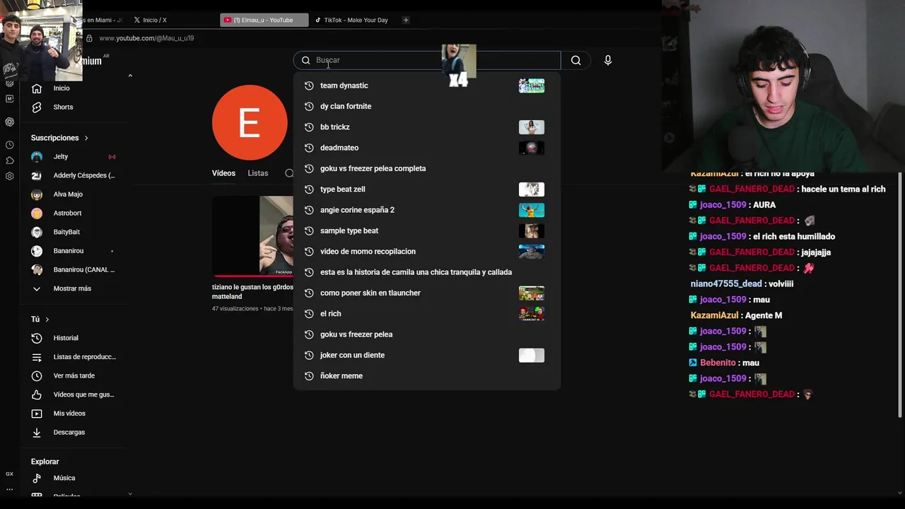Screen dimensions: 905x509
Task: Open Vídeos que me gustan thumbs-up icon
Action: (37, 394)
